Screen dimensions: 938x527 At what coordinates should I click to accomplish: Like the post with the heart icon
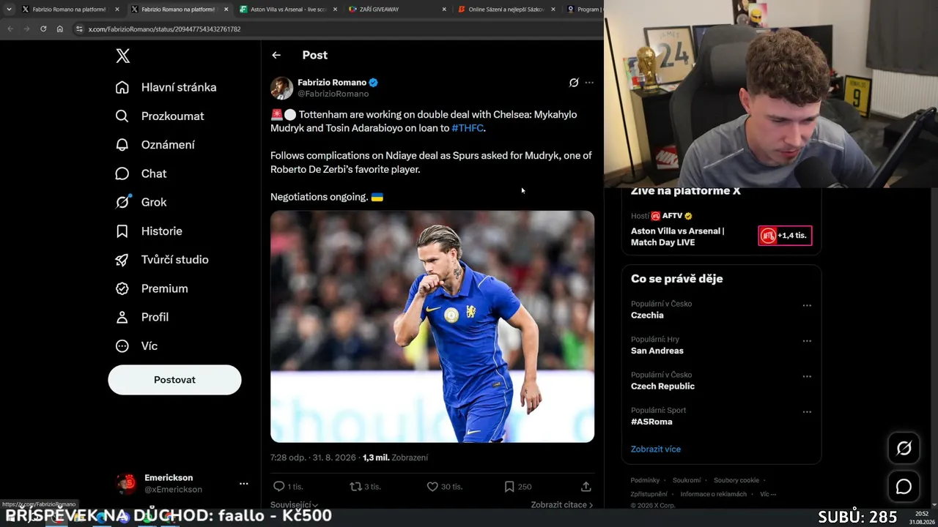click(x=432, y=487)
